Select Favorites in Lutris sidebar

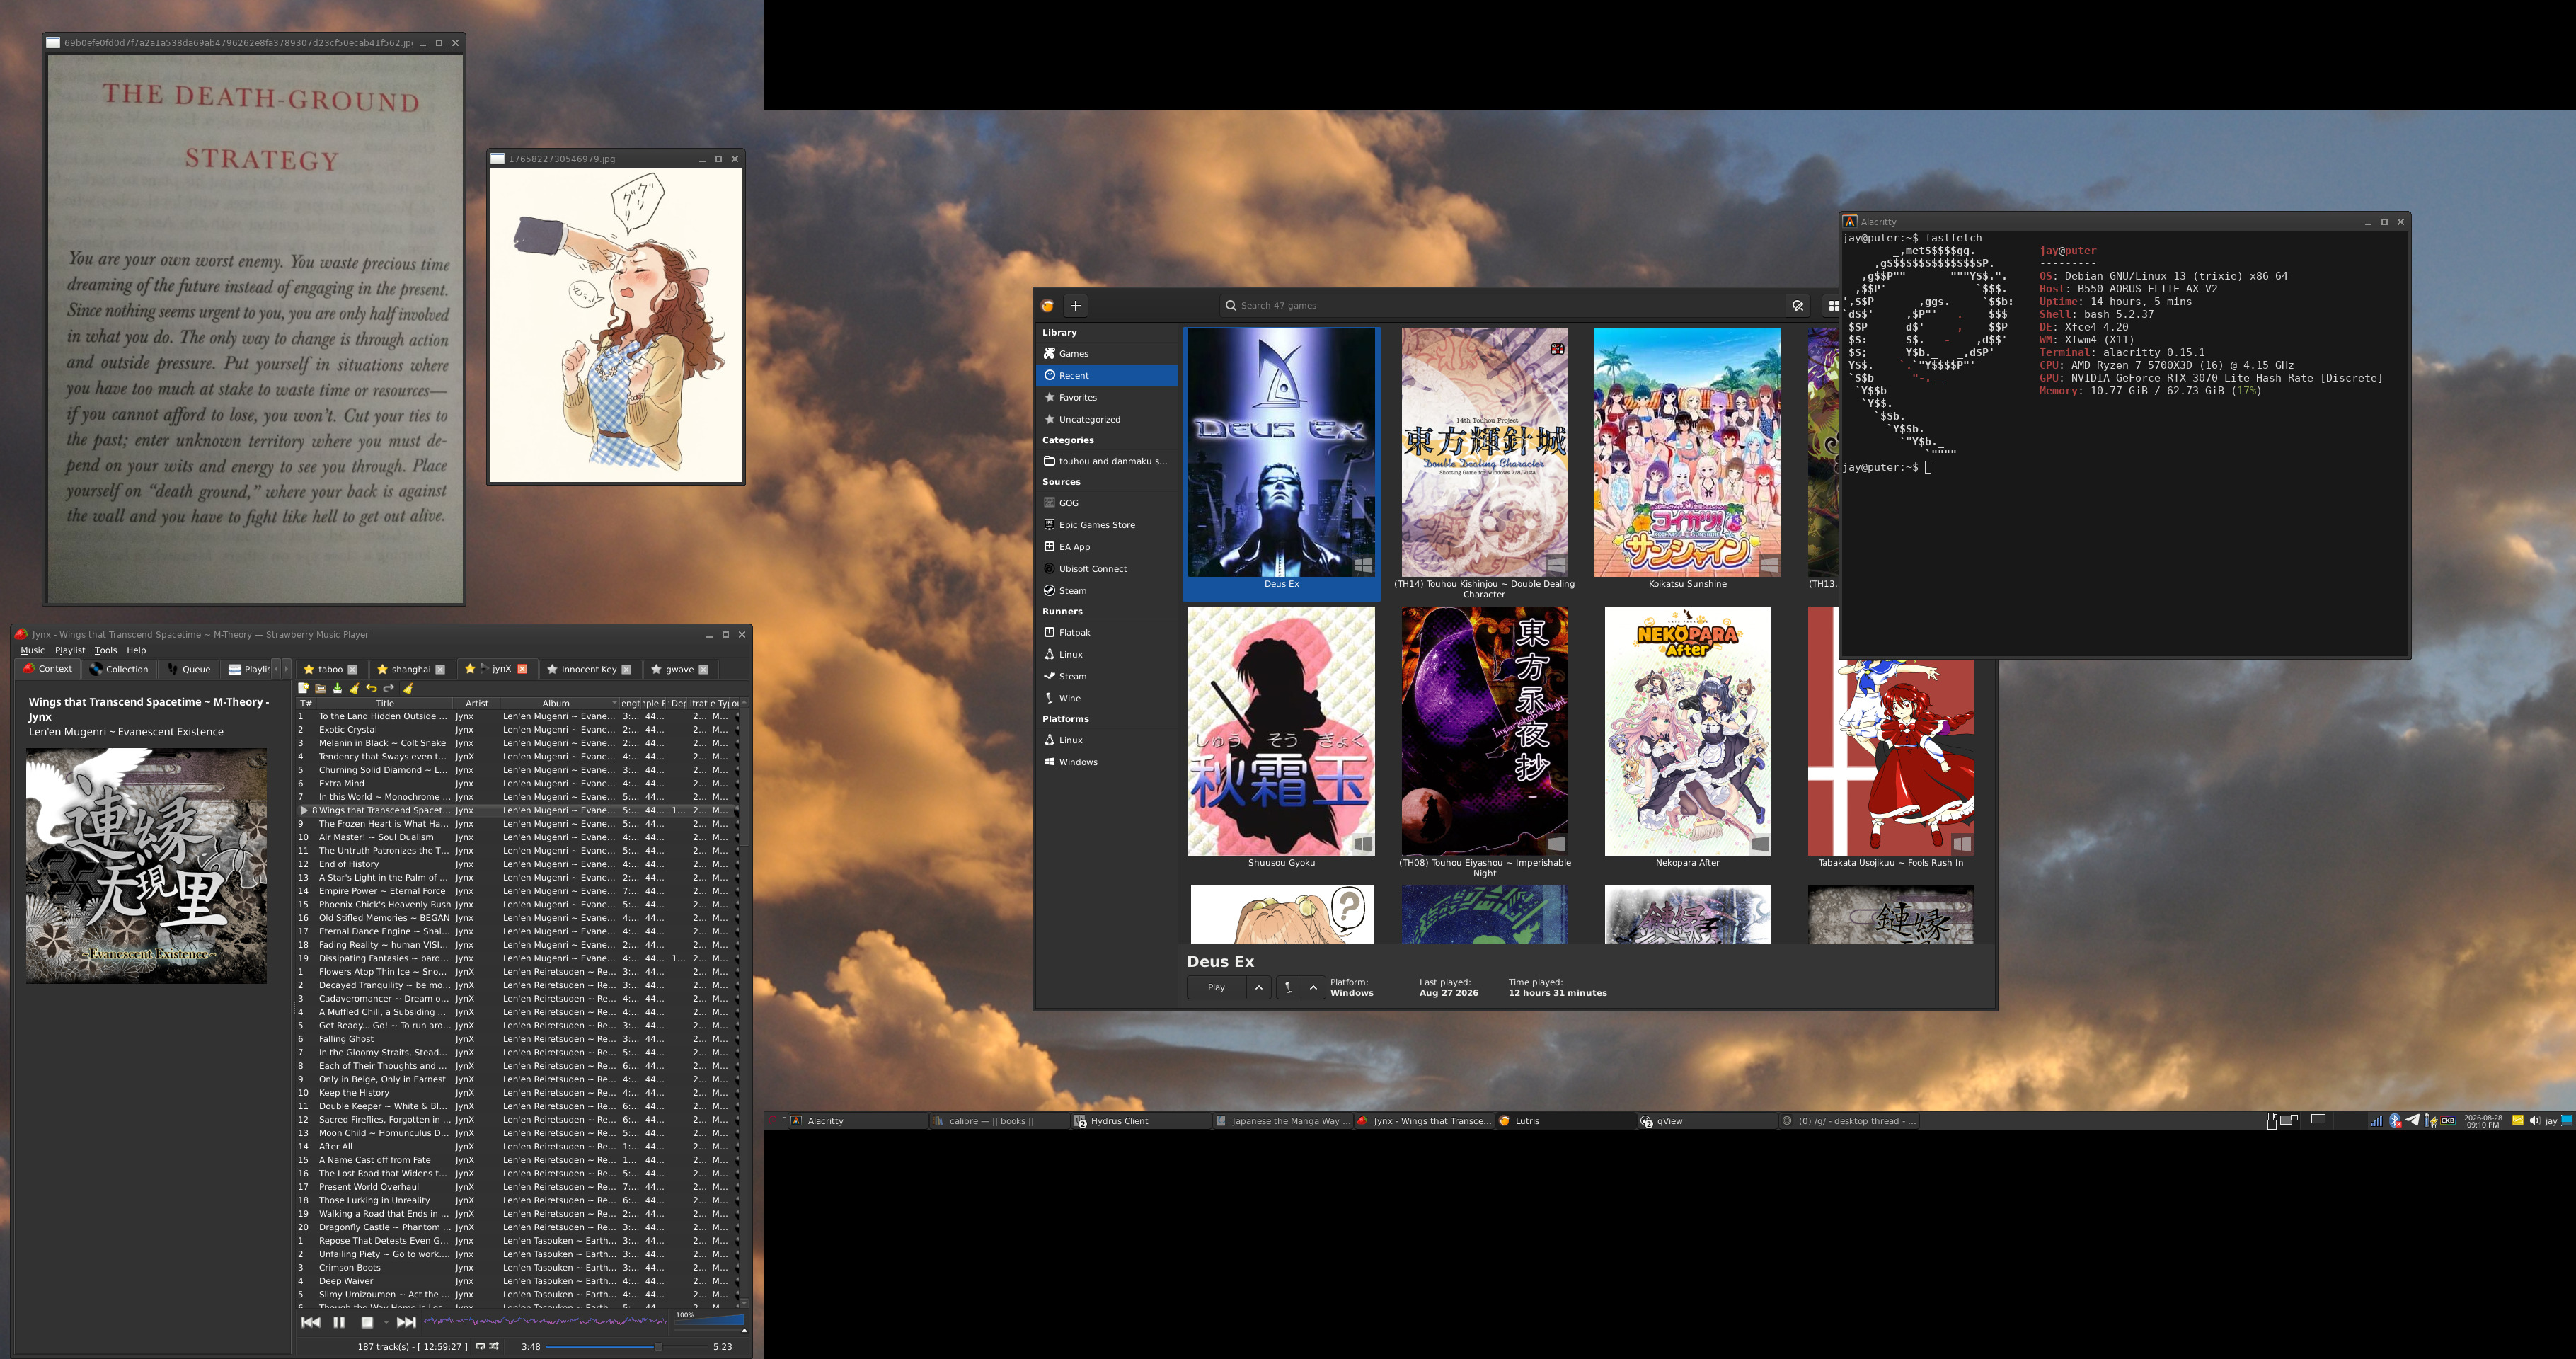[x=1107, y=398]
